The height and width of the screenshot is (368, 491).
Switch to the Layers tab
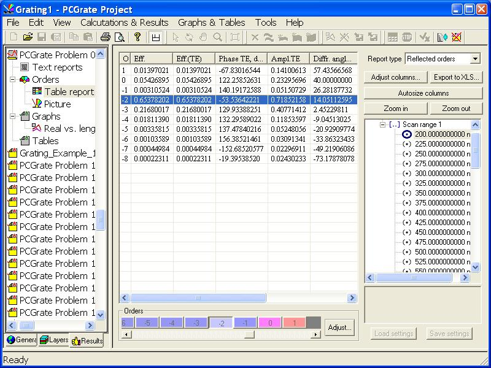(x=54, y=340)
